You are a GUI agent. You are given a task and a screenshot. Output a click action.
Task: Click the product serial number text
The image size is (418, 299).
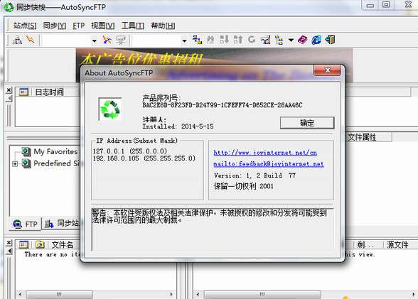(223, 105)
